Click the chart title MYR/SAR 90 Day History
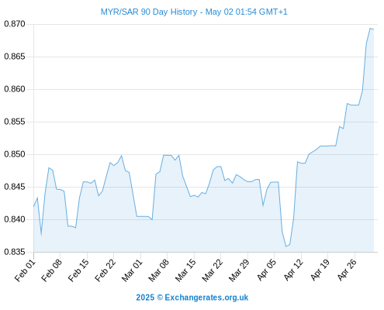384x310 pixels. (149, 12)
